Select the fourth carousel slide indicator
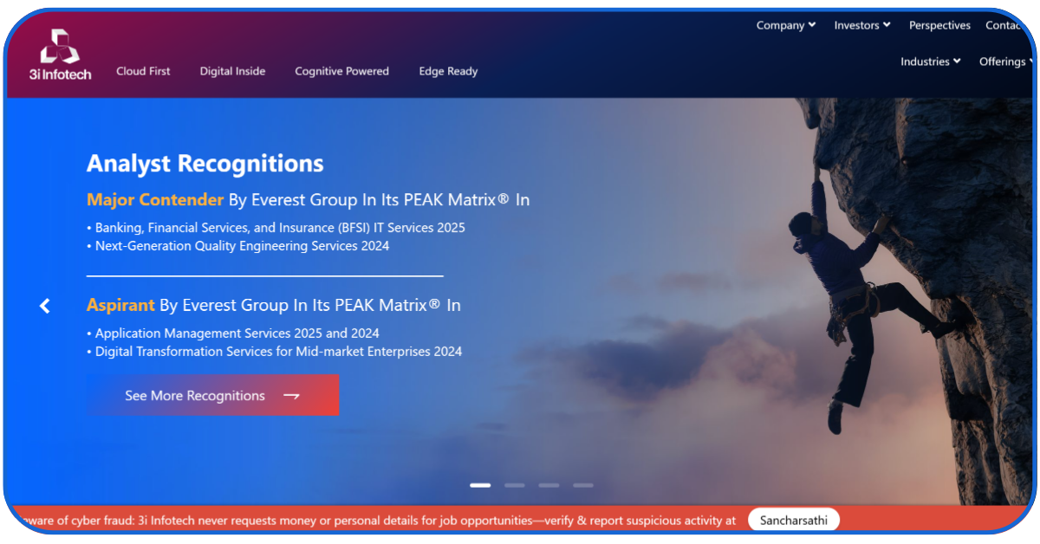This screenshot has height=544, width=1040. [x=583, y=485]
